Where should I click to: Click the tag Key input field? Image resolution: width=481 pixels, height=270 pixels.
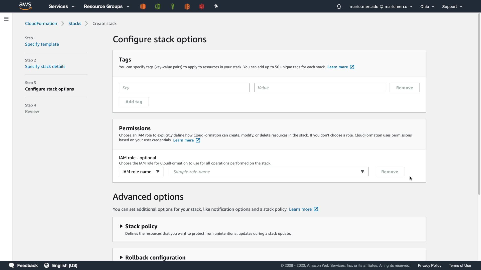(184, 88)
